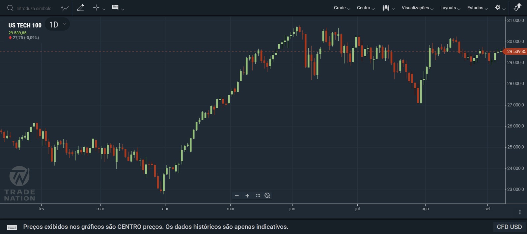Click the green 29 539,85 price under the title
The image size is (527, 234).
pos(17,33)
